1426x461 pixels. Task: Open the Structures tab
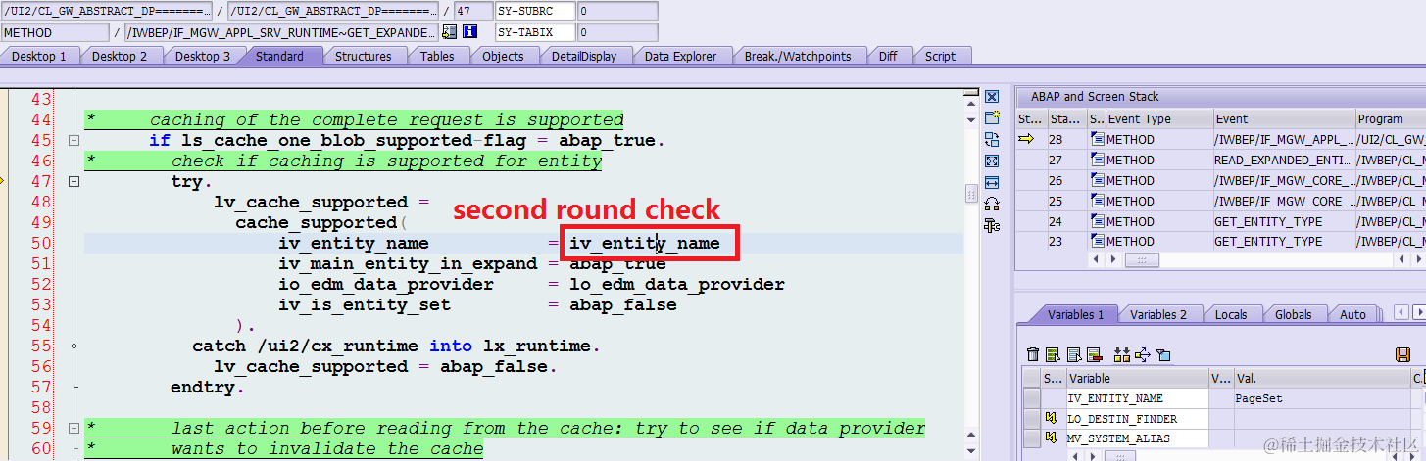tap(363, 56)
